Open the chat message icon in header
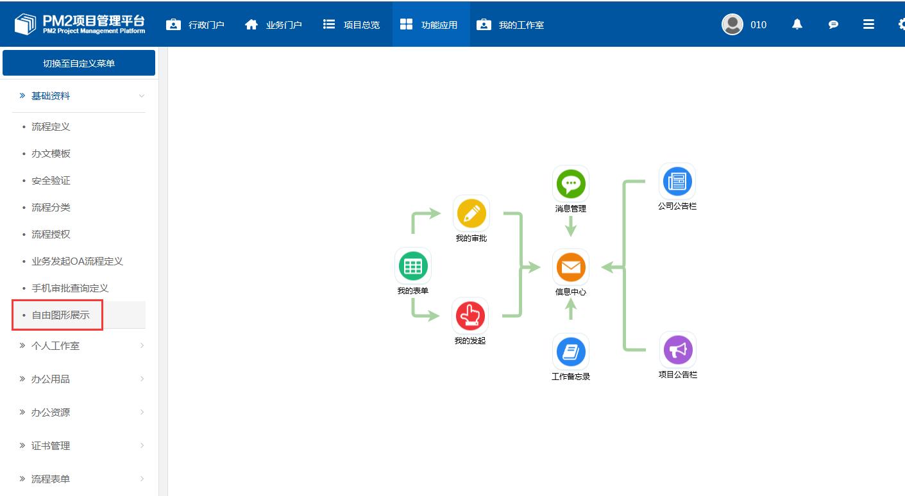Image resolution: width=905 pixels, height=496 pixels. click(833, 24)
